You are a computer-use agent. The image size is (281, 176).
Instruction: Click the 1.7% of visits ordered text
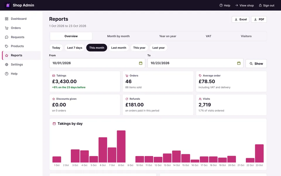(211, 111)
